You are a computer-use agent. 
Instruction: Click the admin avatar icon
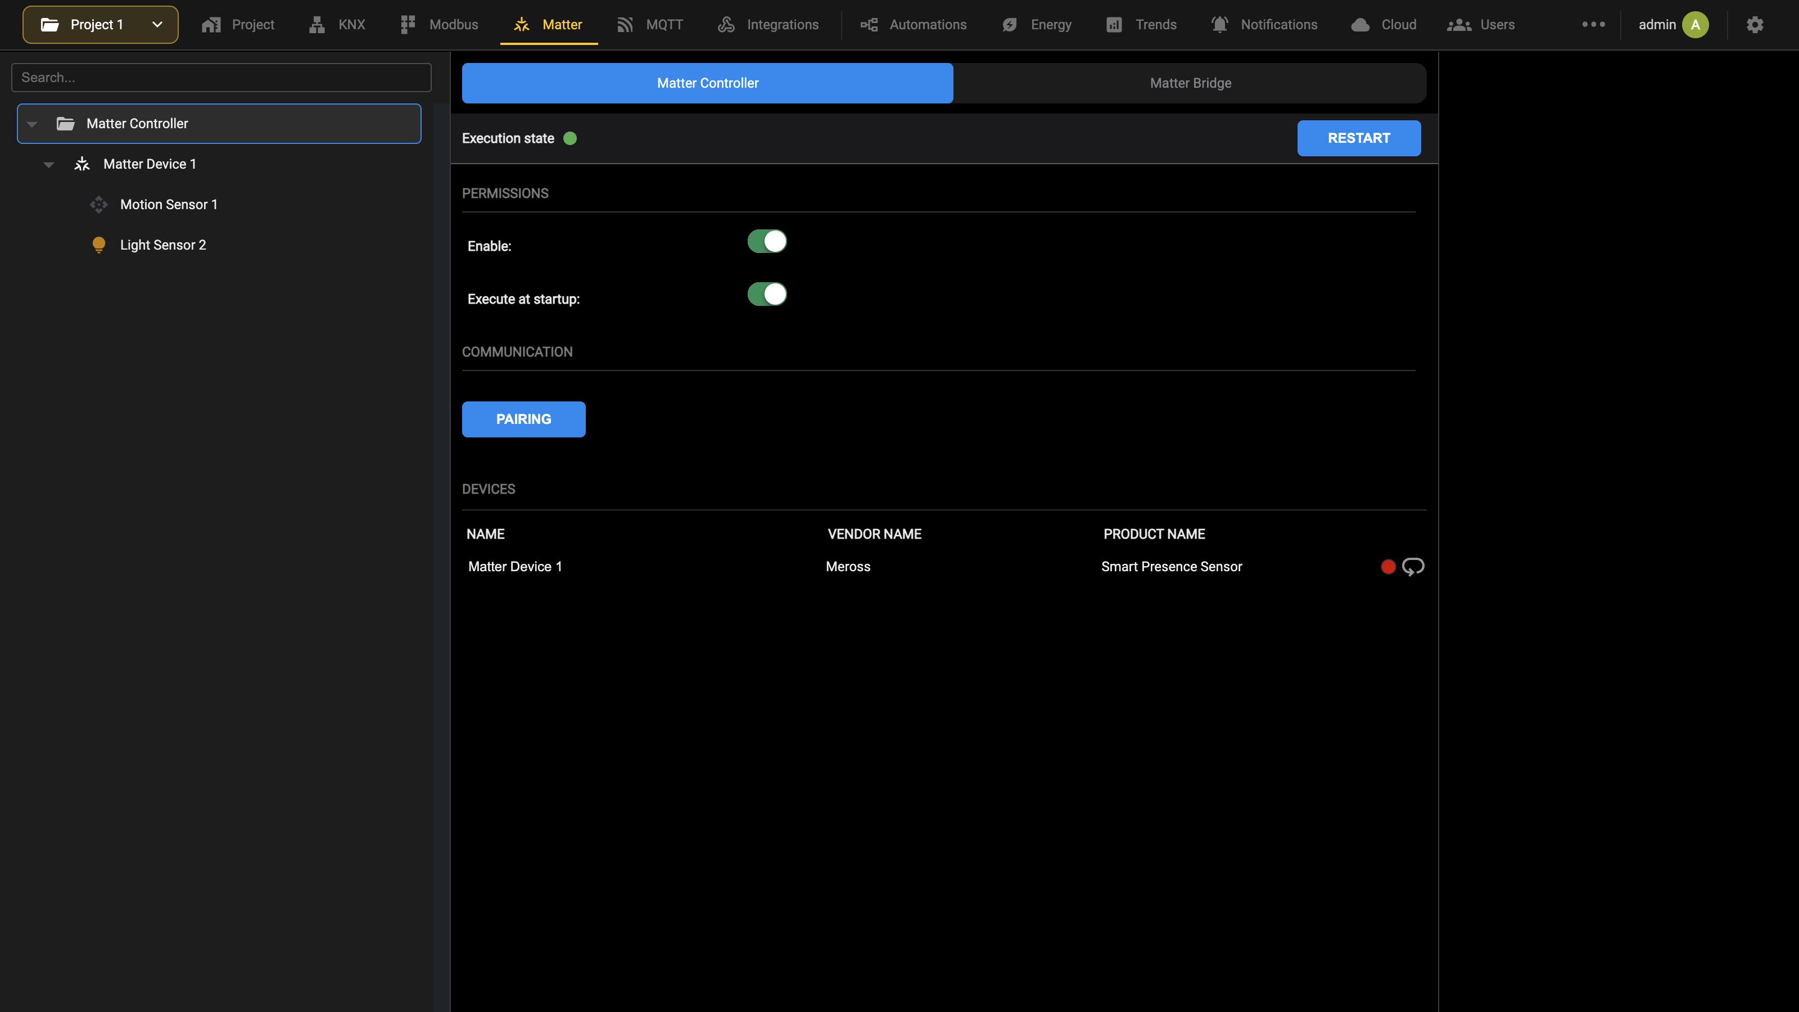point(1695,24)
